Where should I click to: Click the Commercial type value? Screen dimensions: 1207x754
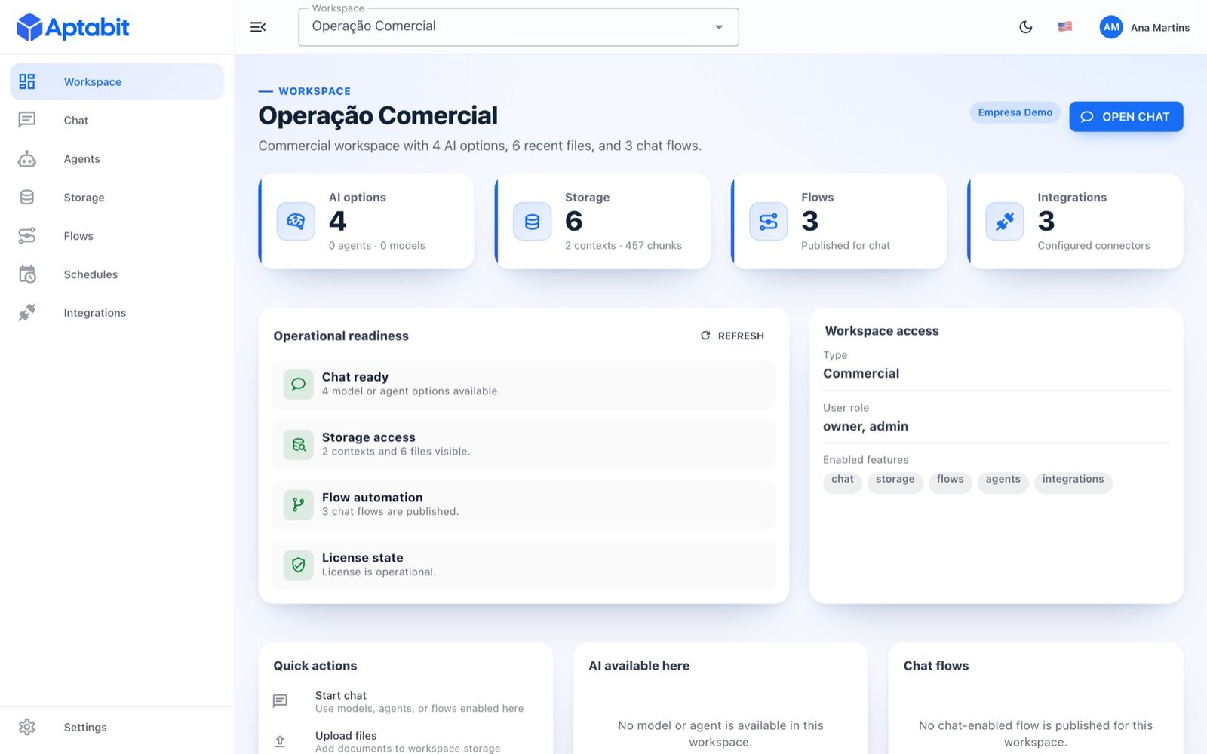coord(861,373)
